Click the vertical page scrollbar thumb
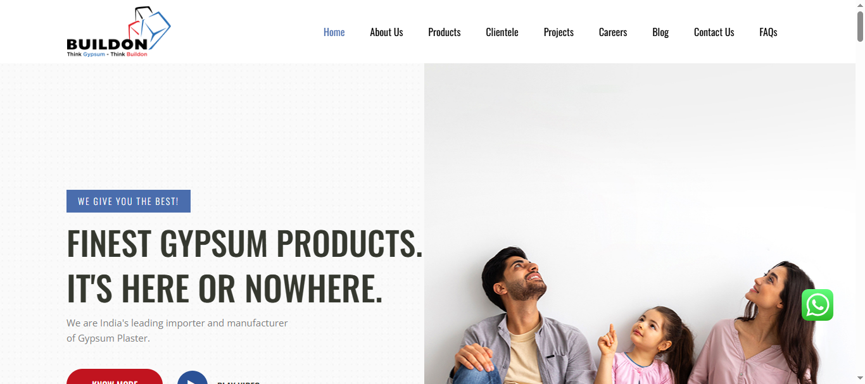The height and width of the screenshot is (384, 865). 860,27
